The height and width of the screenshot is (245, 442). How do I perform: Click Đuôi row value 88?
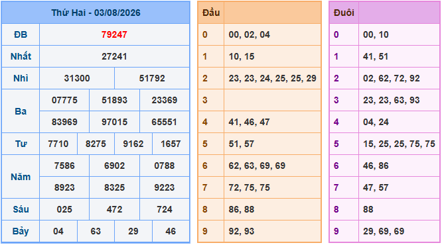[x=368, y=209]
